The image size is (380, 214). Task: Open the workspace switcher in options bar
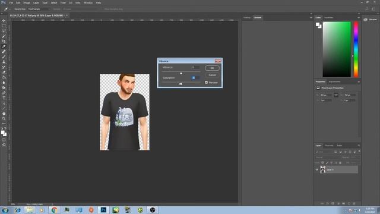373,9
